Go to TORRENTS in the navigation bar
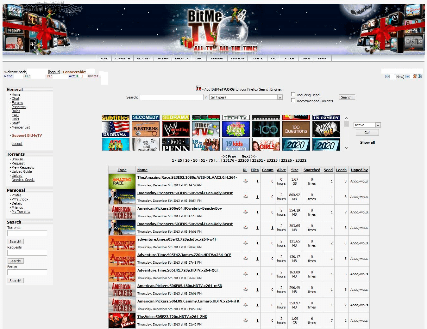The width and height of the screenshot is (427, 329). tap(122, 58)
